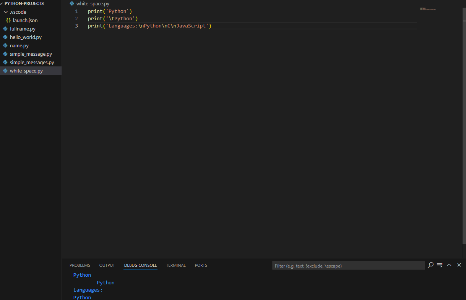Image resolution: width=466 pixels, height=300 pixels.
Task: Click Python icon next to fullname.py
Action: click(5, 29)
